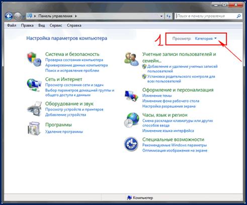
Task: Expand the address bar history dropdown arrow
Action: point(161,16)
